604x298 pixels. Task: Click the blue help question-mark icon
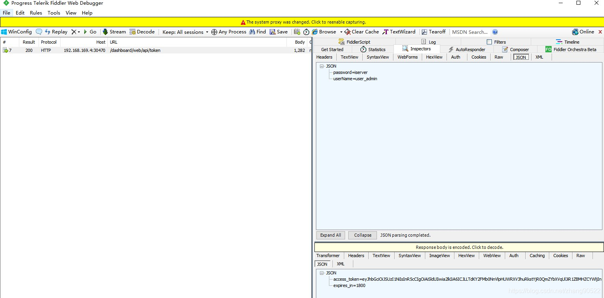pos(495,32)
